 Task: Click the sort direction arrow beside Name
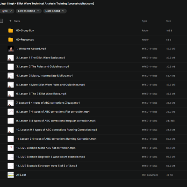click(10, 21)
